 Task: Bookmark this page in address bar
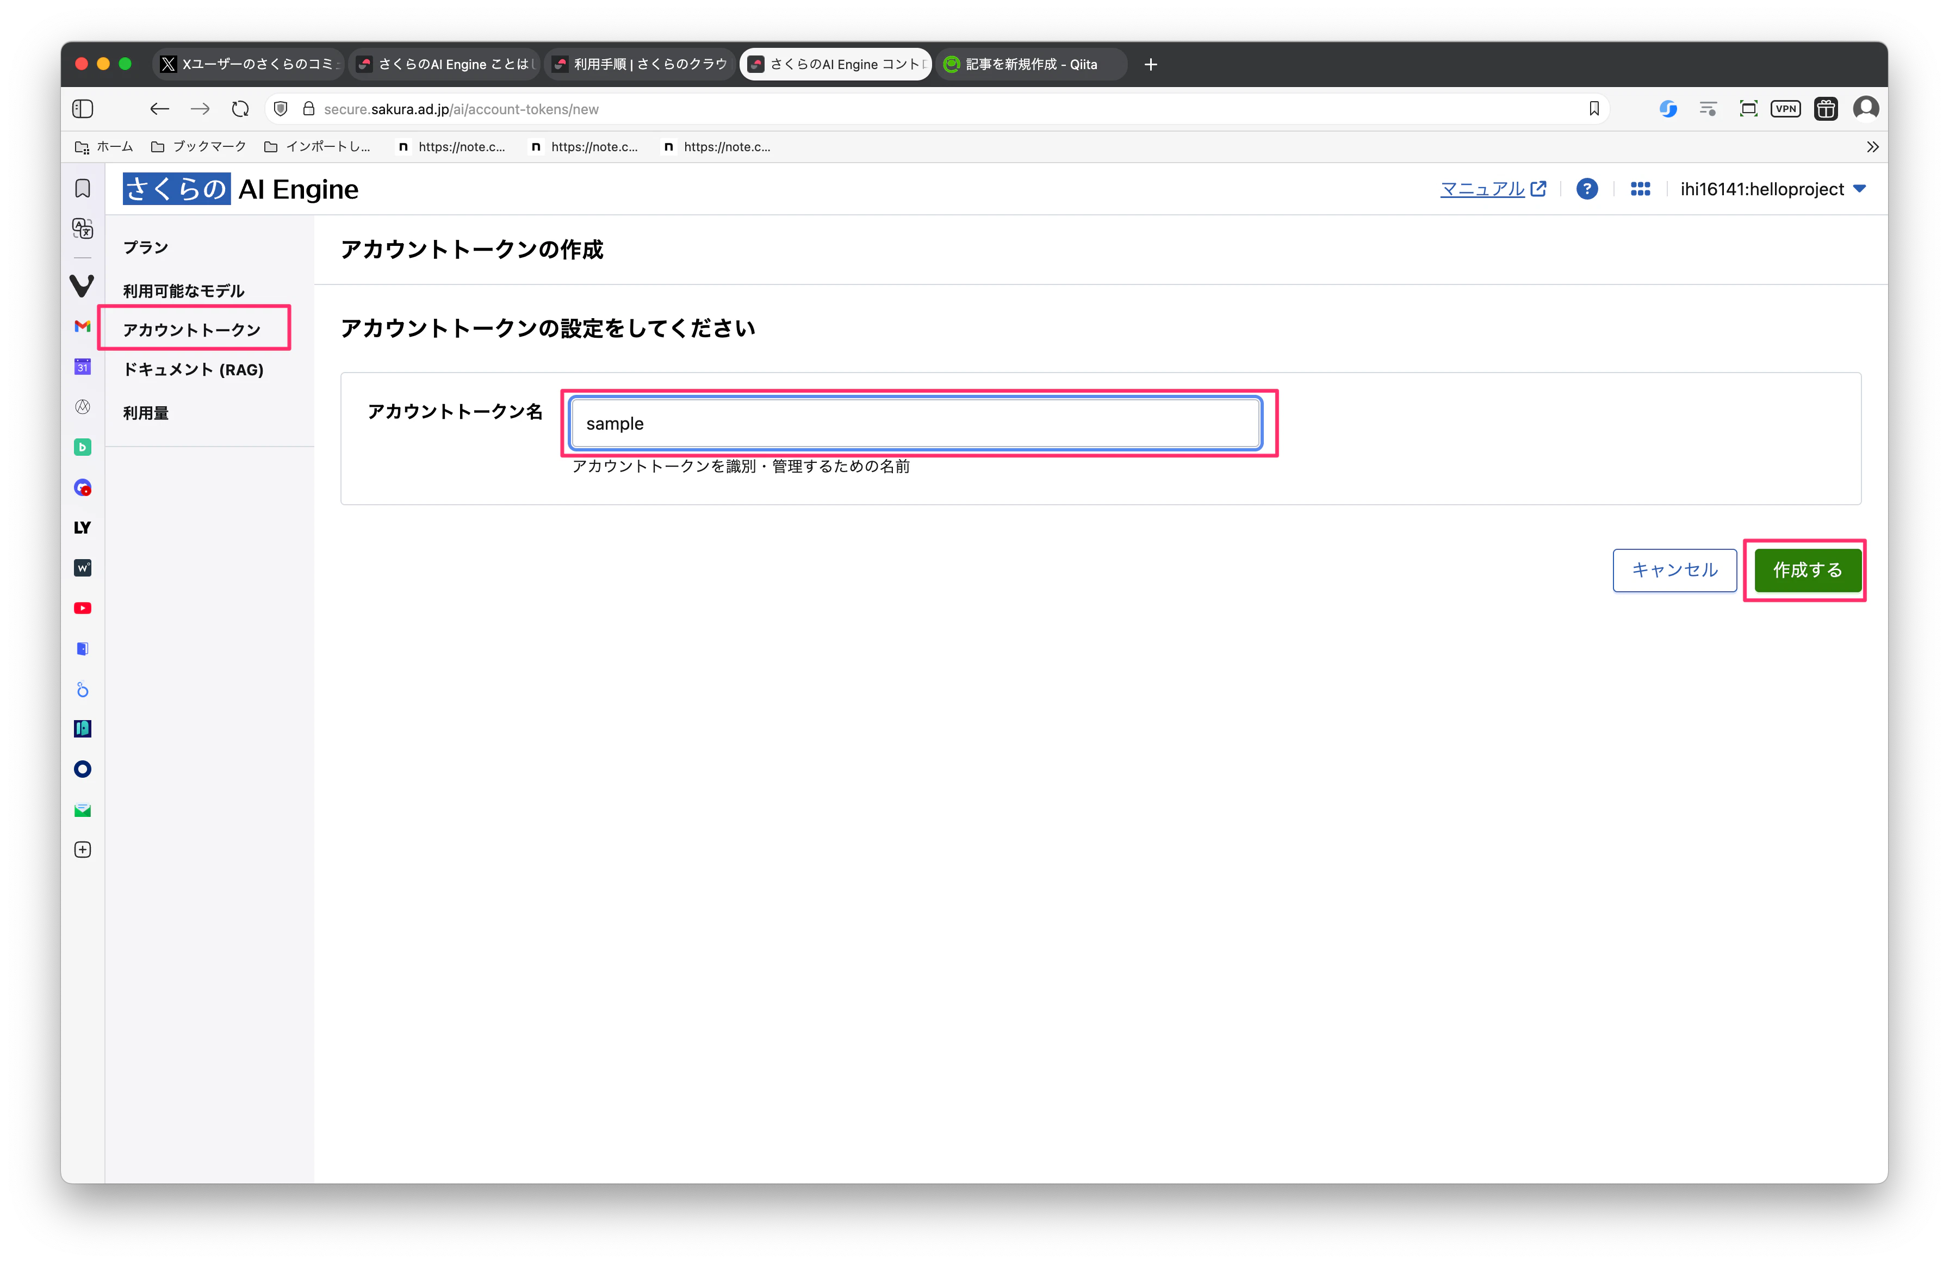(x=1593, y=108)
